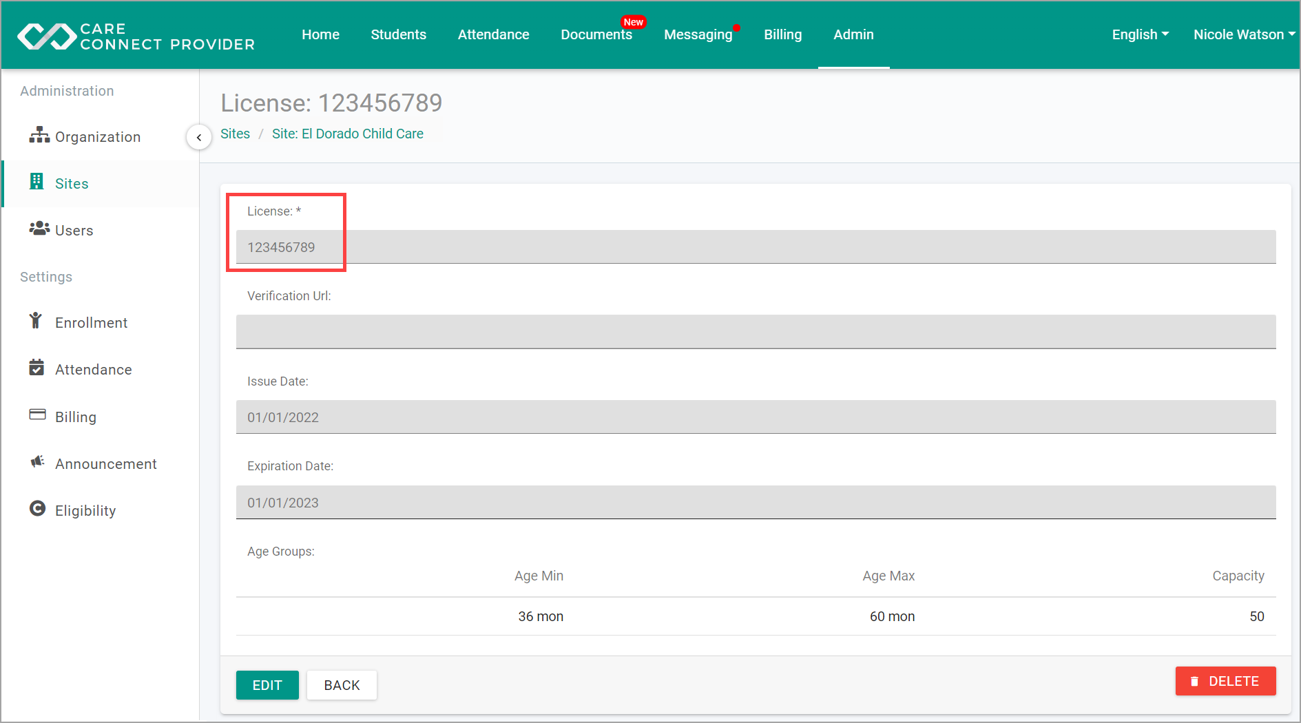Click the Users group icon
This screenshot has width=1301, height=723.
click(39, 229)
